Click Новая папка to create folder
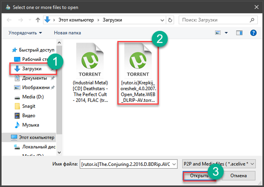Image resolution: width=264 pixels, height=187 pixels. (x=67, y=32)
